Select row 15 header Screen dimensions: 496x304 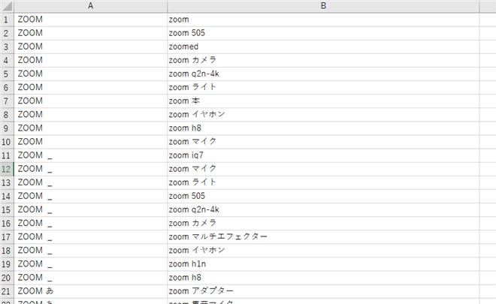(x=7, y=210)
